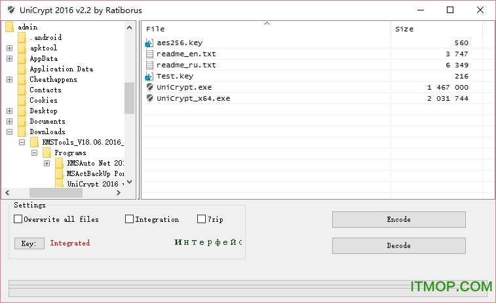The width and height of the screenshot is (496, 303).
Task: Click the Cheathappens folder icon
Action: (x=22, y=80)
